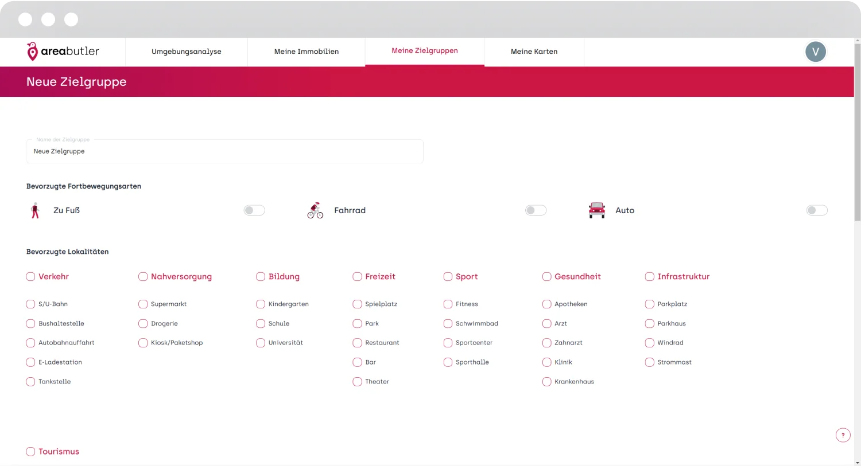Check the Spielplatz checkbox
Image resolution: width=861 pixels, height=466 pixels.
coord(357,304)
